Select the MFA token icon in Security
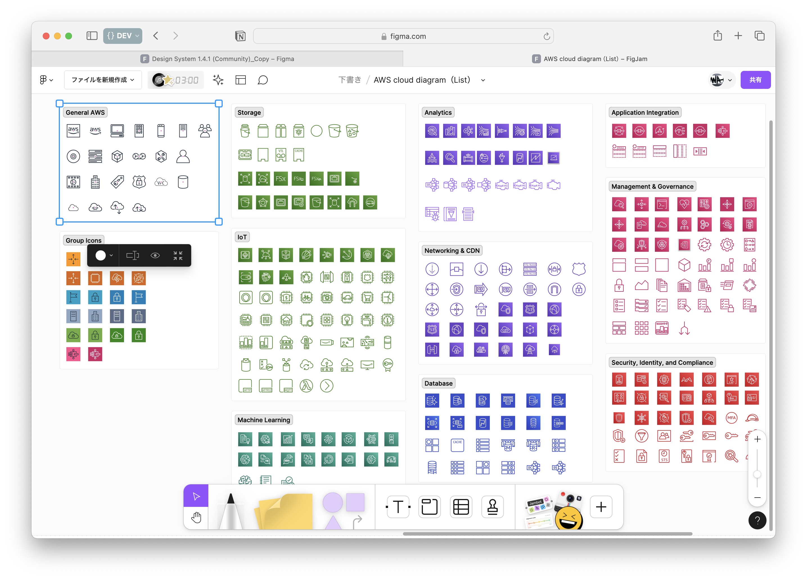The image size is (807, 580). click(732, 418)
